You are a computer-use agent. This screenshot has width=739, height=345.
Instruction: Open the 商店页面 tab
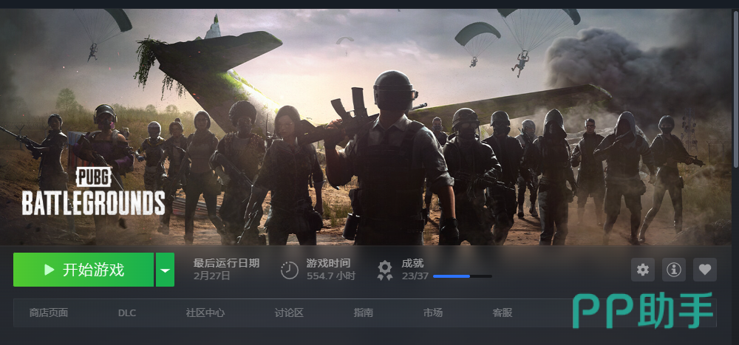click(x=49, y=312)
